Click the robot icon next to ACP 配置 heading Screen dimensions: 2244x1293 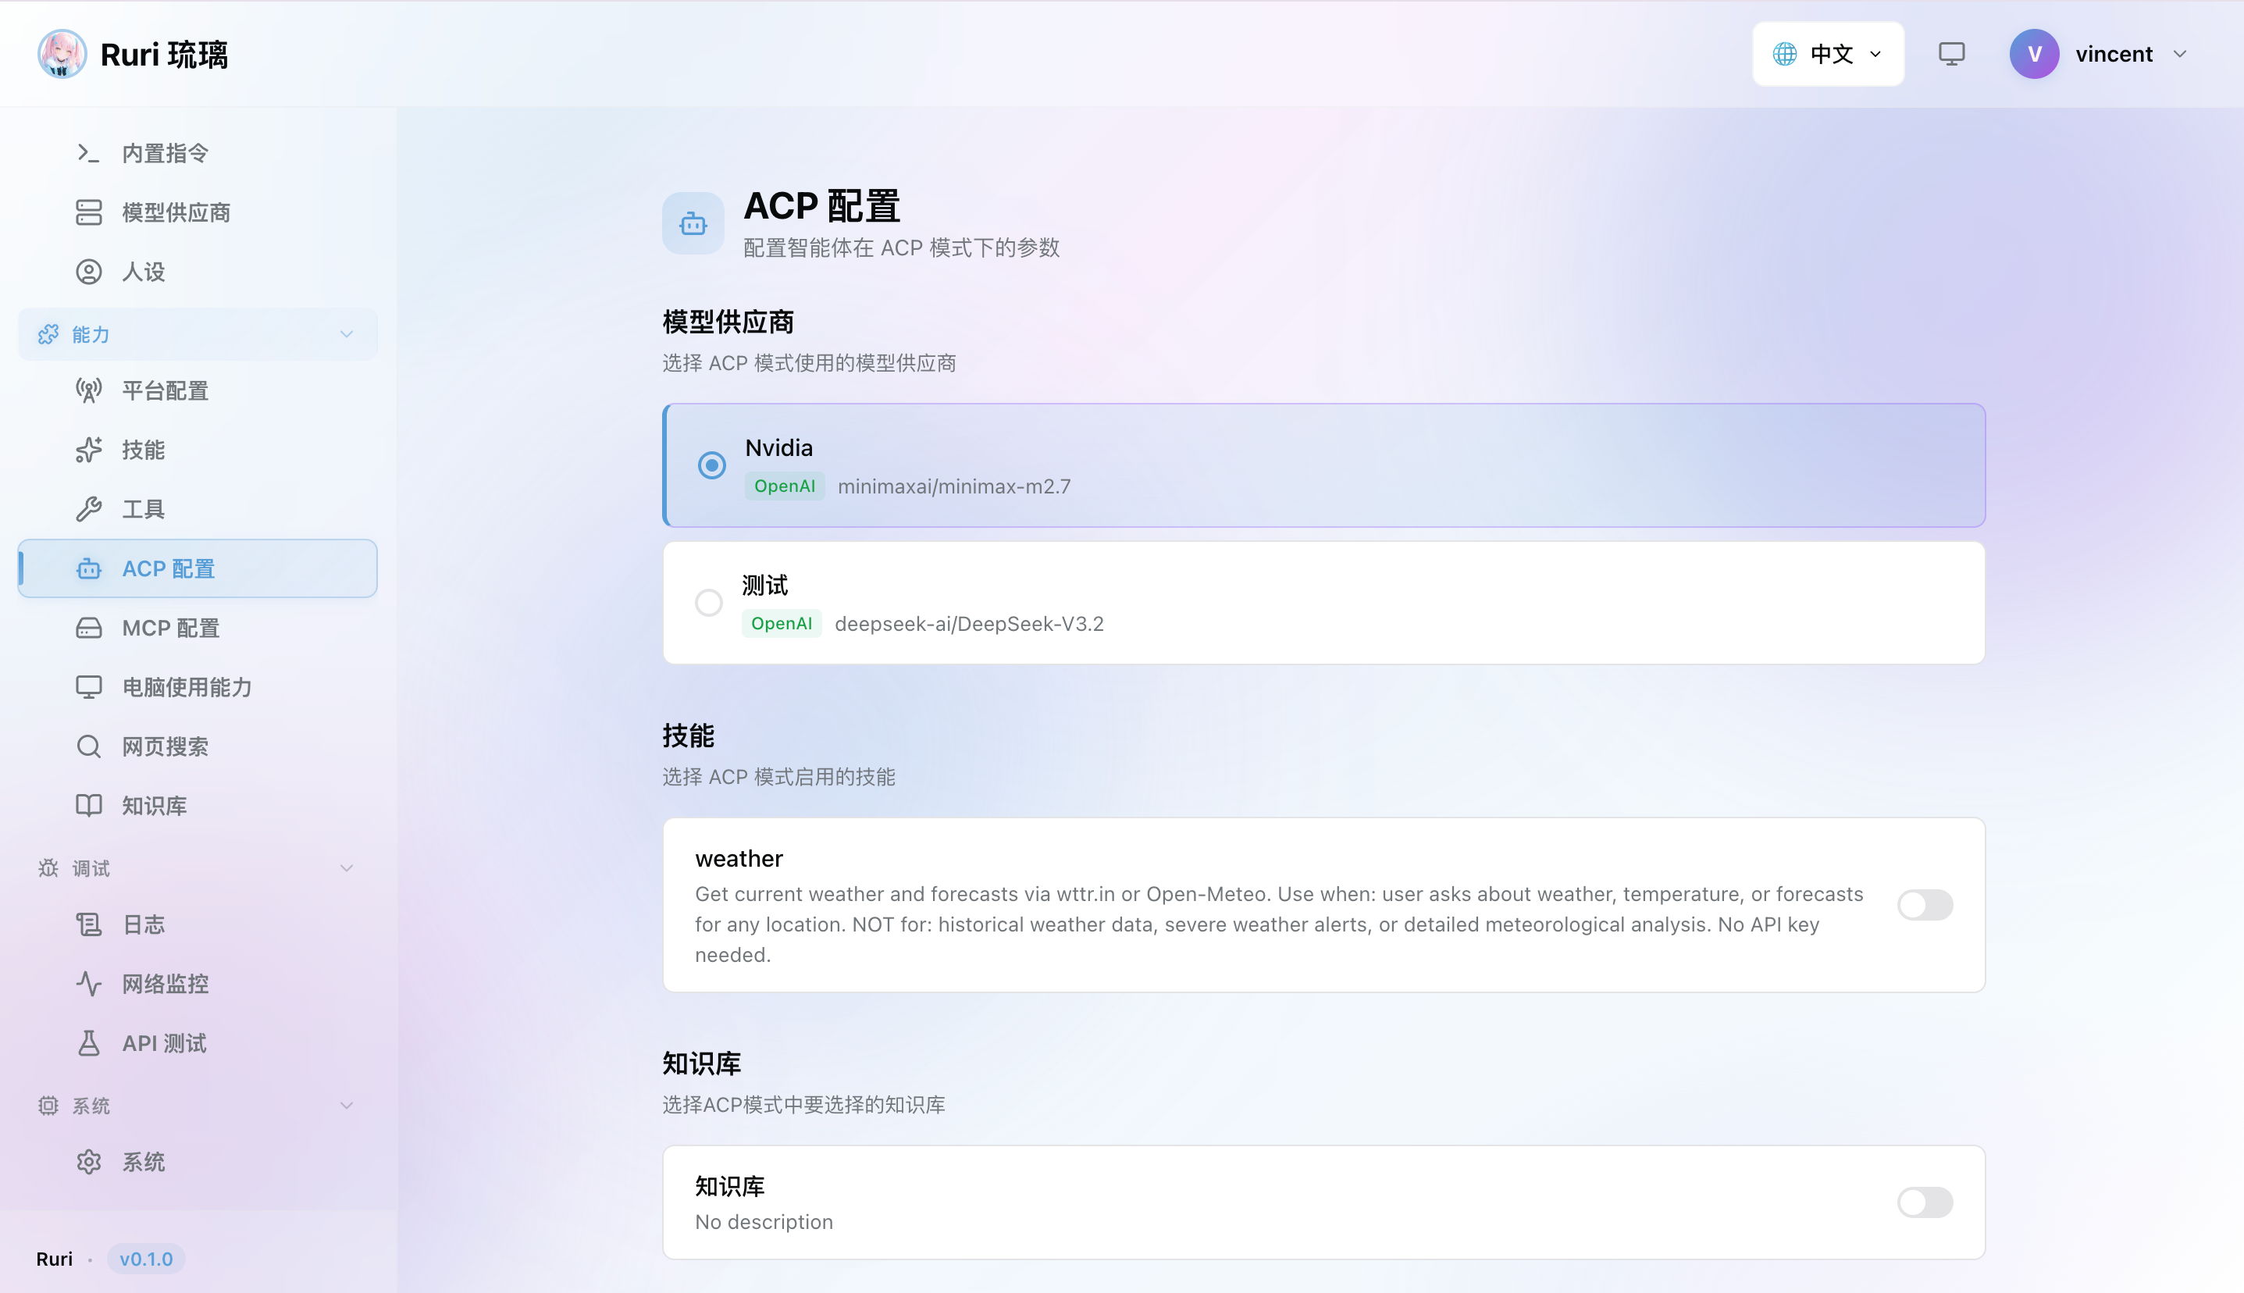693,223
